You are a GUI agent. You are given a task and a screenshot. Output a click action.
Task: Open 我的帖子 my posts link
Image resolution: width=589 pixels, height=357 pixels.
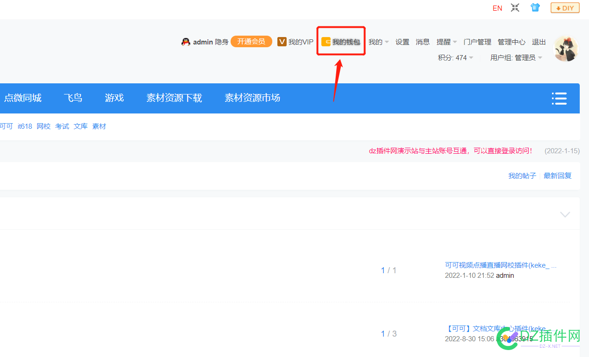522,175
